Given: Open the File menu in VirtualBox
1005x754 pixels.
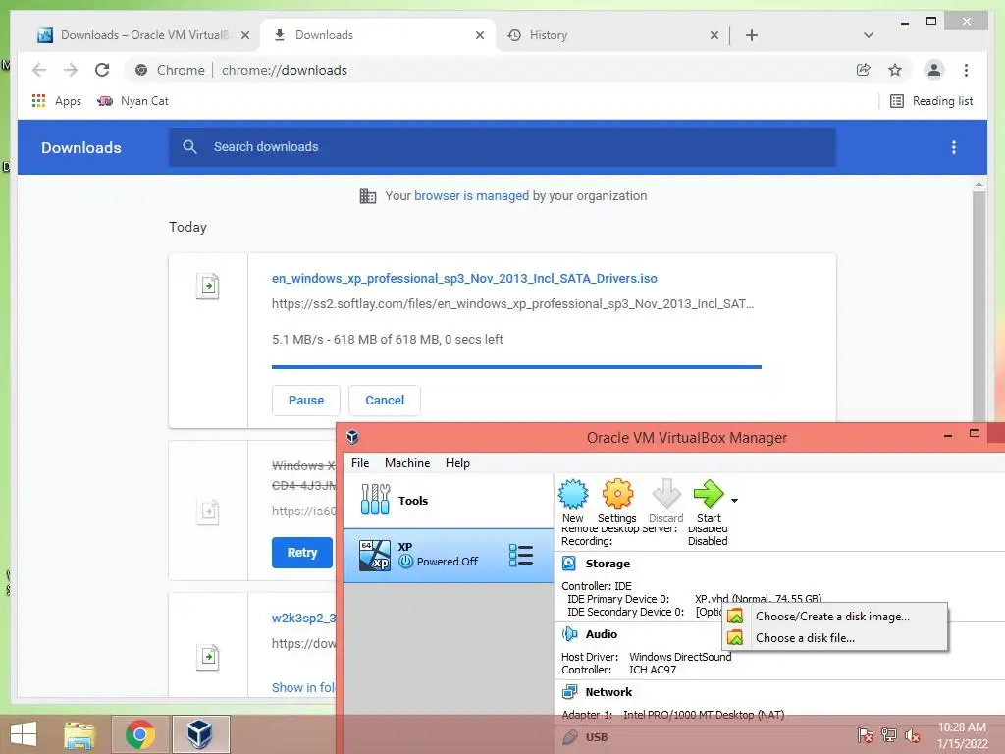Looking at the screenshot, I should (x=360, y=463).
